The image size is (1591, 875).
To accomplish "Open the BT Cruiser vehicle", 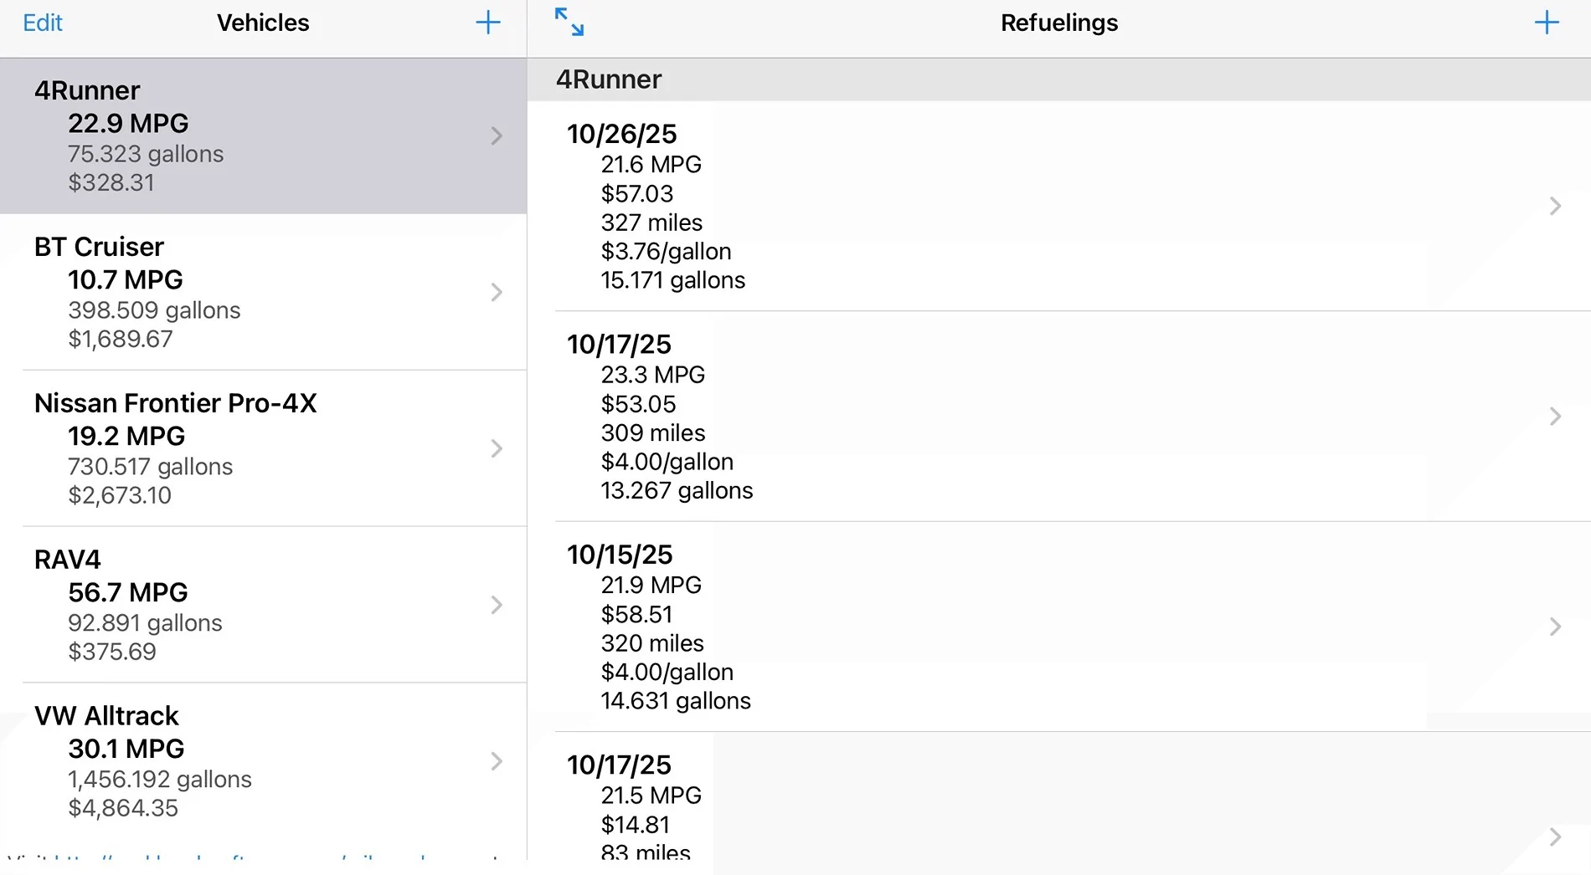I will [251, 292].
